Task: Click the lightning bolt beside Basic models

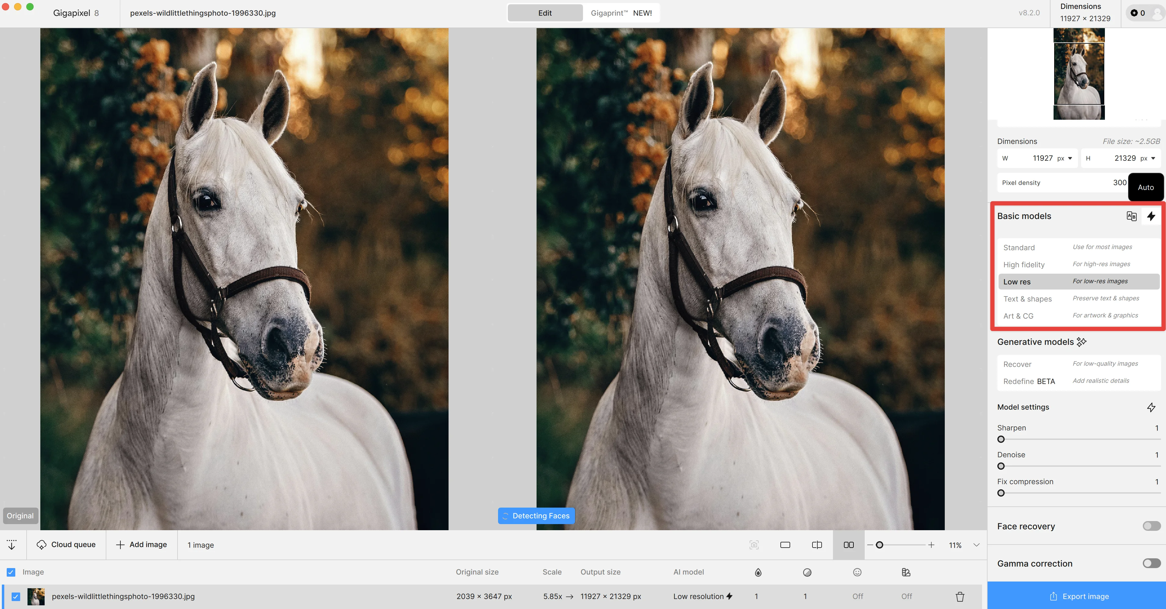Action: (1151, 216)
